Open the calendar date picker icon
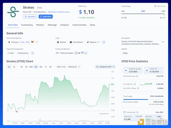171x128 pixels. click(79, 67)
